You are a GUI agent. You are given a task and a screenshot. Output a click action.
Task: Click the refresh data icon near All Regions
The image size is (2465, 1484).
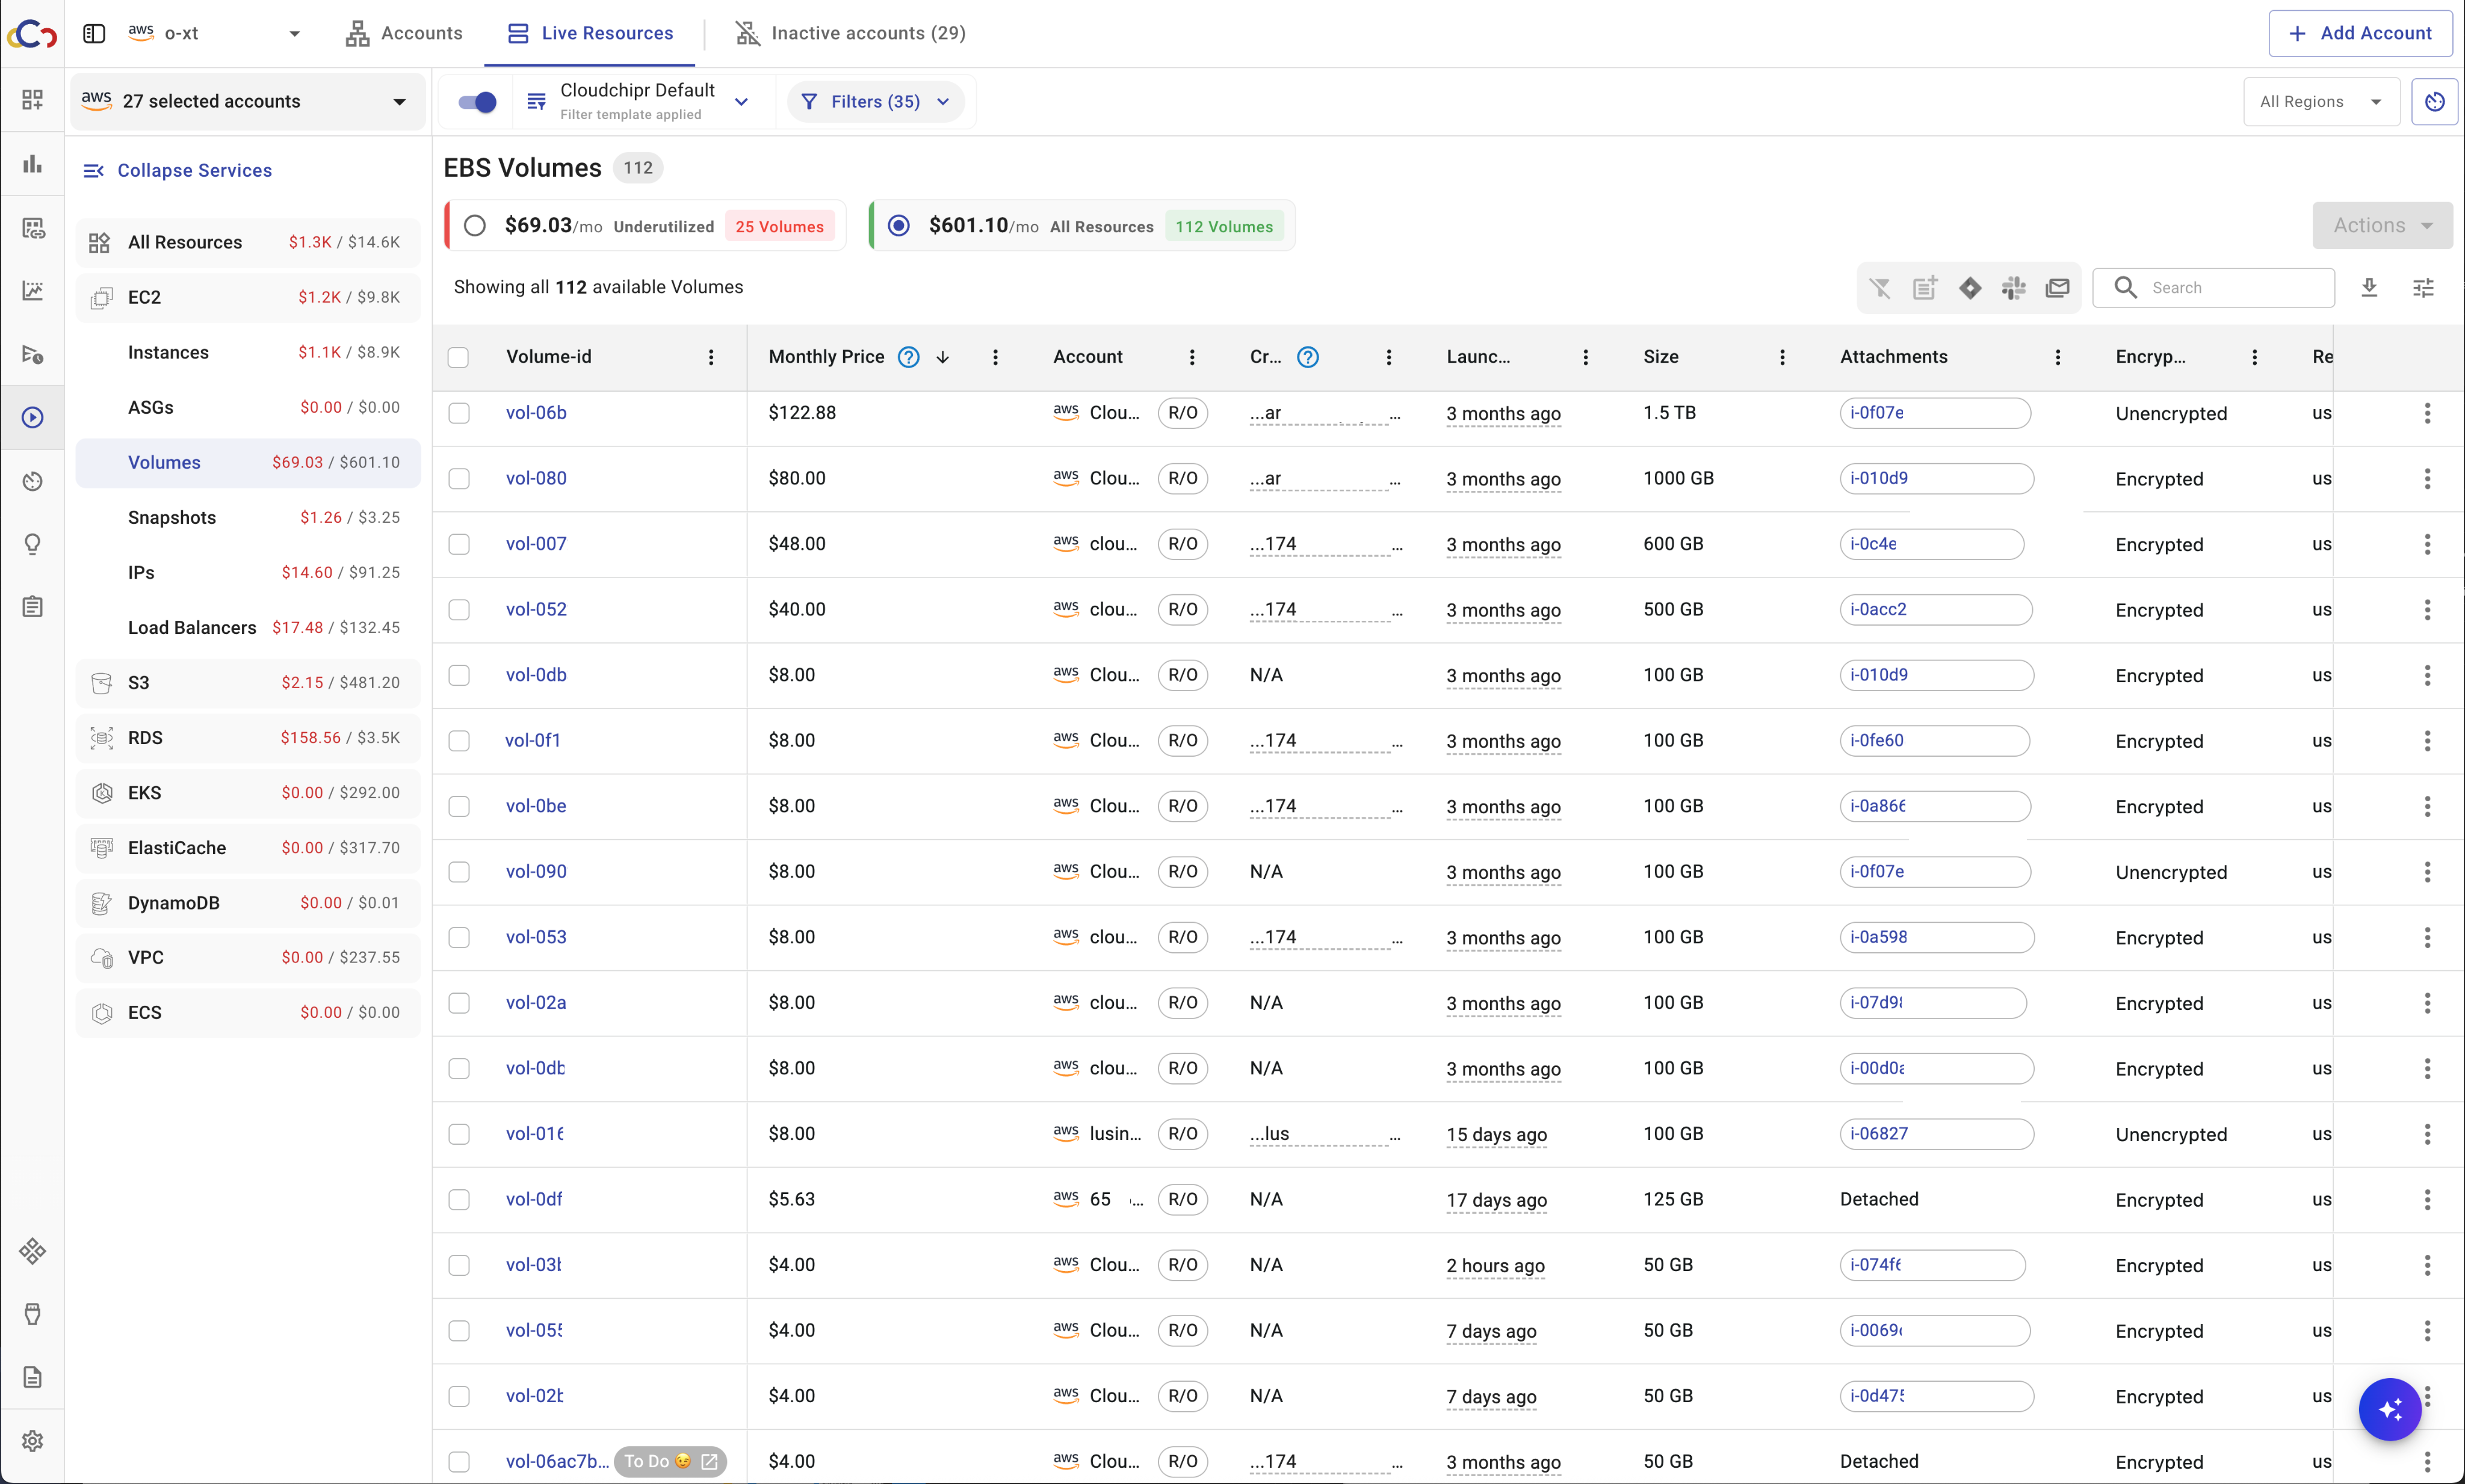2434,101
